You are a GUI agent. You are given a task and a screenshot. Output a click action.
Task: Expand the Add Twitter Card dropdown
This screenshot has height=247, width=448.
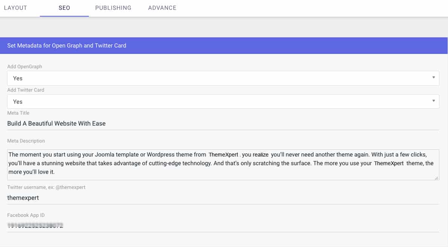click(223, 101)
